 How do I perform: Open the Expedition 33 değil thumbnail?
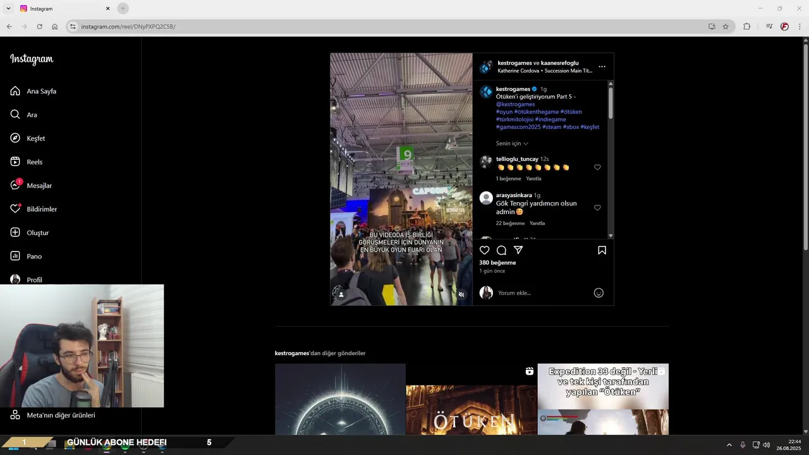603,399
